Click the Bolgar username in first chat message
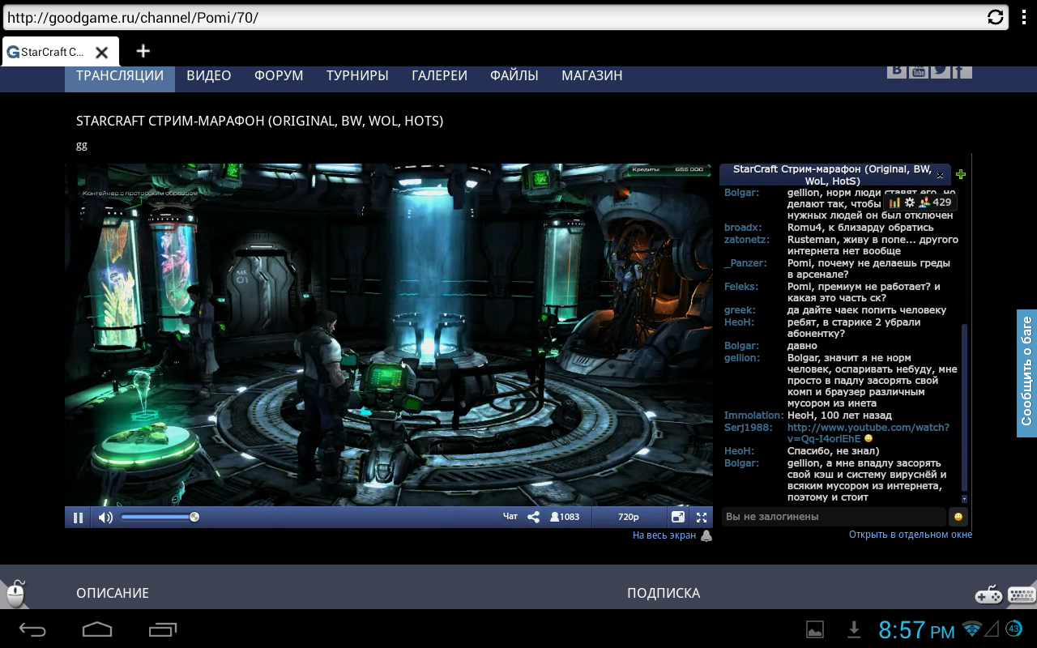 pyautogui.click(x=741, y=193)
